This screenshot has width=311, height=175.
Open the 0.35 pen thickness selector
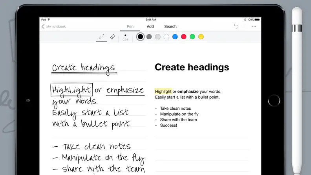click(125, 37)
